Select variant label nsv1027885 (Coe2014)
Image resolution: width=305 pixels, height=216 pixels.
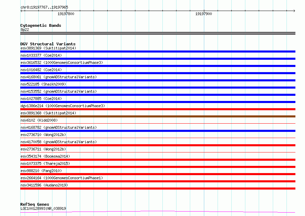(x=41, y=99)
